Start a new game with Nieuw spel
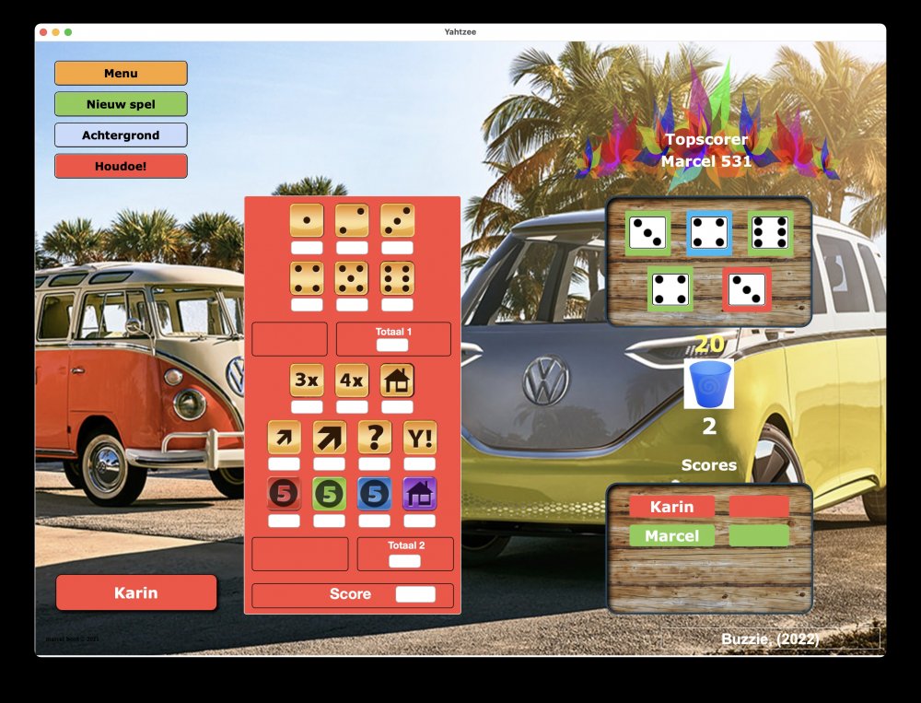 point(121,104)
